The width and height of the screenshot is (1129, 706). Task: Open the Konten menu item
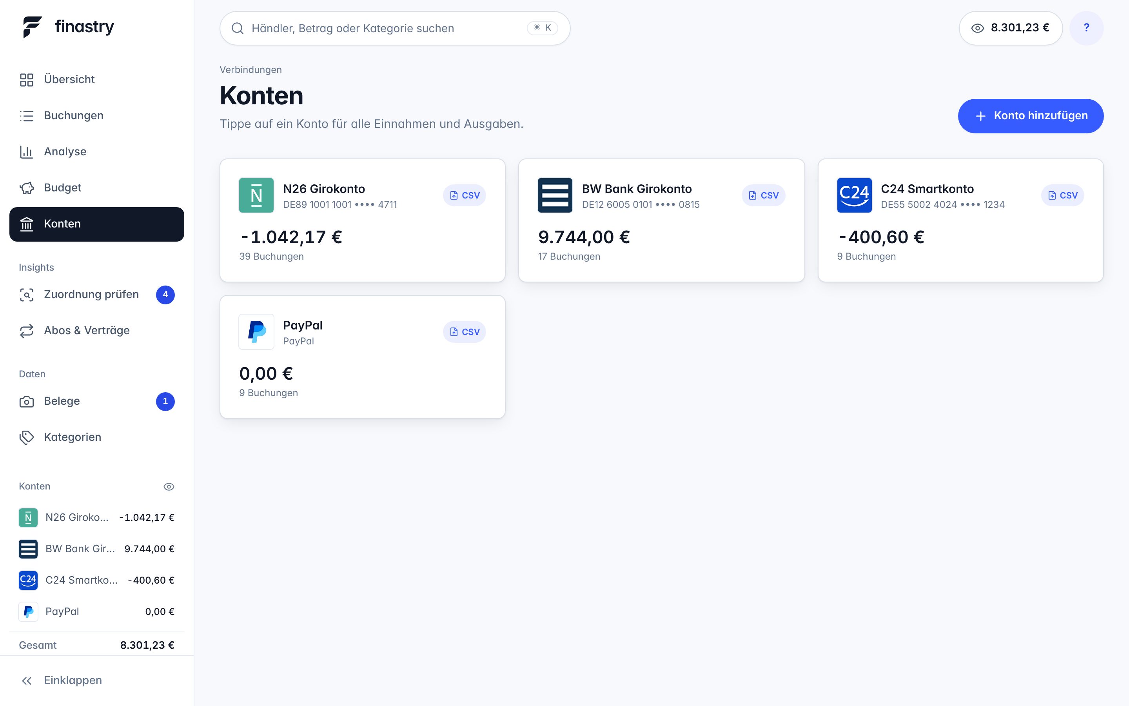(96, 224)
